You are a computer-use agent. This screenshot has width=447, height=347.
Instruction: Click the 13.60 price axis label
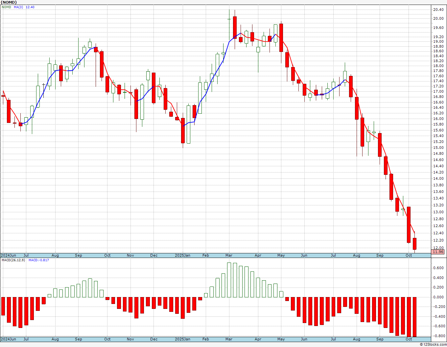(x=438, y=192)
